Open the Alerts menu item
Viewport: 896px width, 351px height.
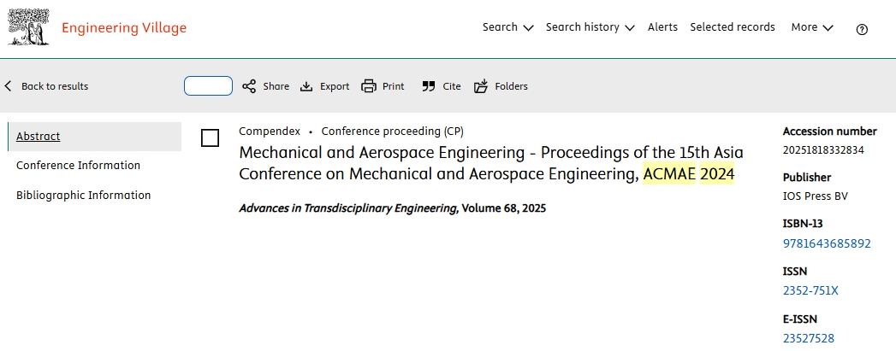pyautogui.click(x=663, y=27)
